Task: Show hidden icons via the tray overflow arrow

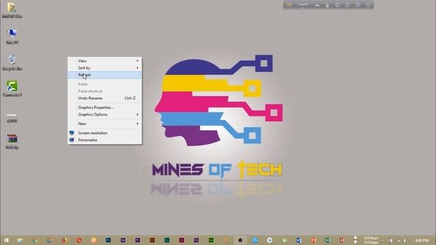Action: (x=383, y=240)
